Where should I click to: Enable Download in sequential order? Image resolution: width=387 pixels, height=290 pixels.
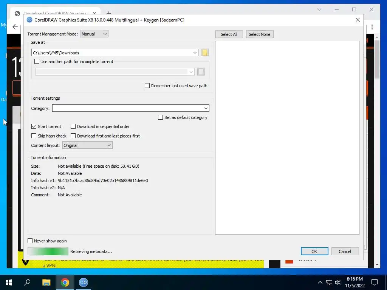73,126
